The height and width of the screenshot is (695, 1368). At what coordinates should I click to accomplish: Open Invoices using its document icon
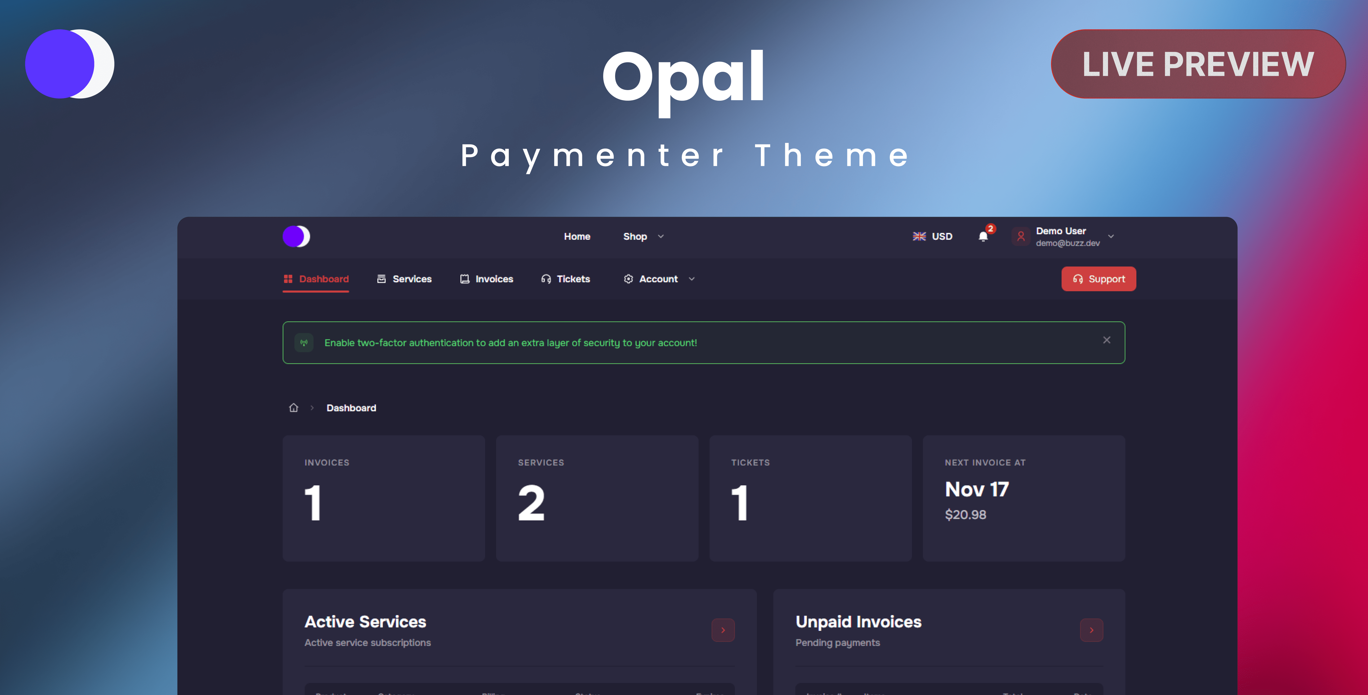pos(464,279)
